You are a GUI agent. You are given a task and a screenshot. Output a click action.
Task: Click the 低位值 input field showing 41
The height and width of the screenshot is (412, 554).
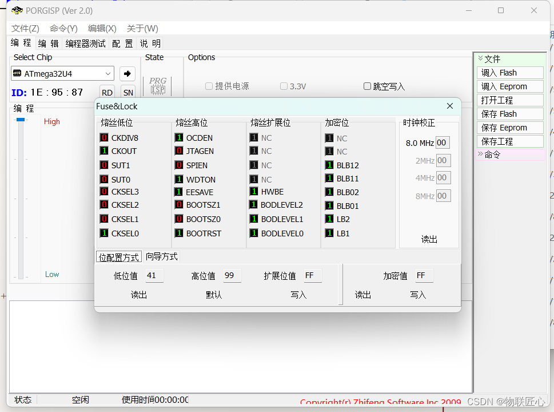coord(154,275)
